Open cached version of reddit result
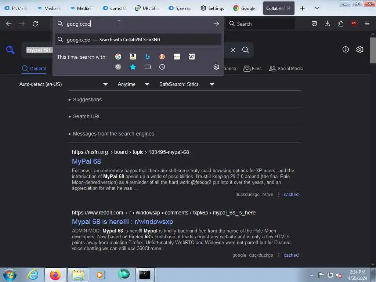This screenshot has width=376, height=282. click(291, 255)
